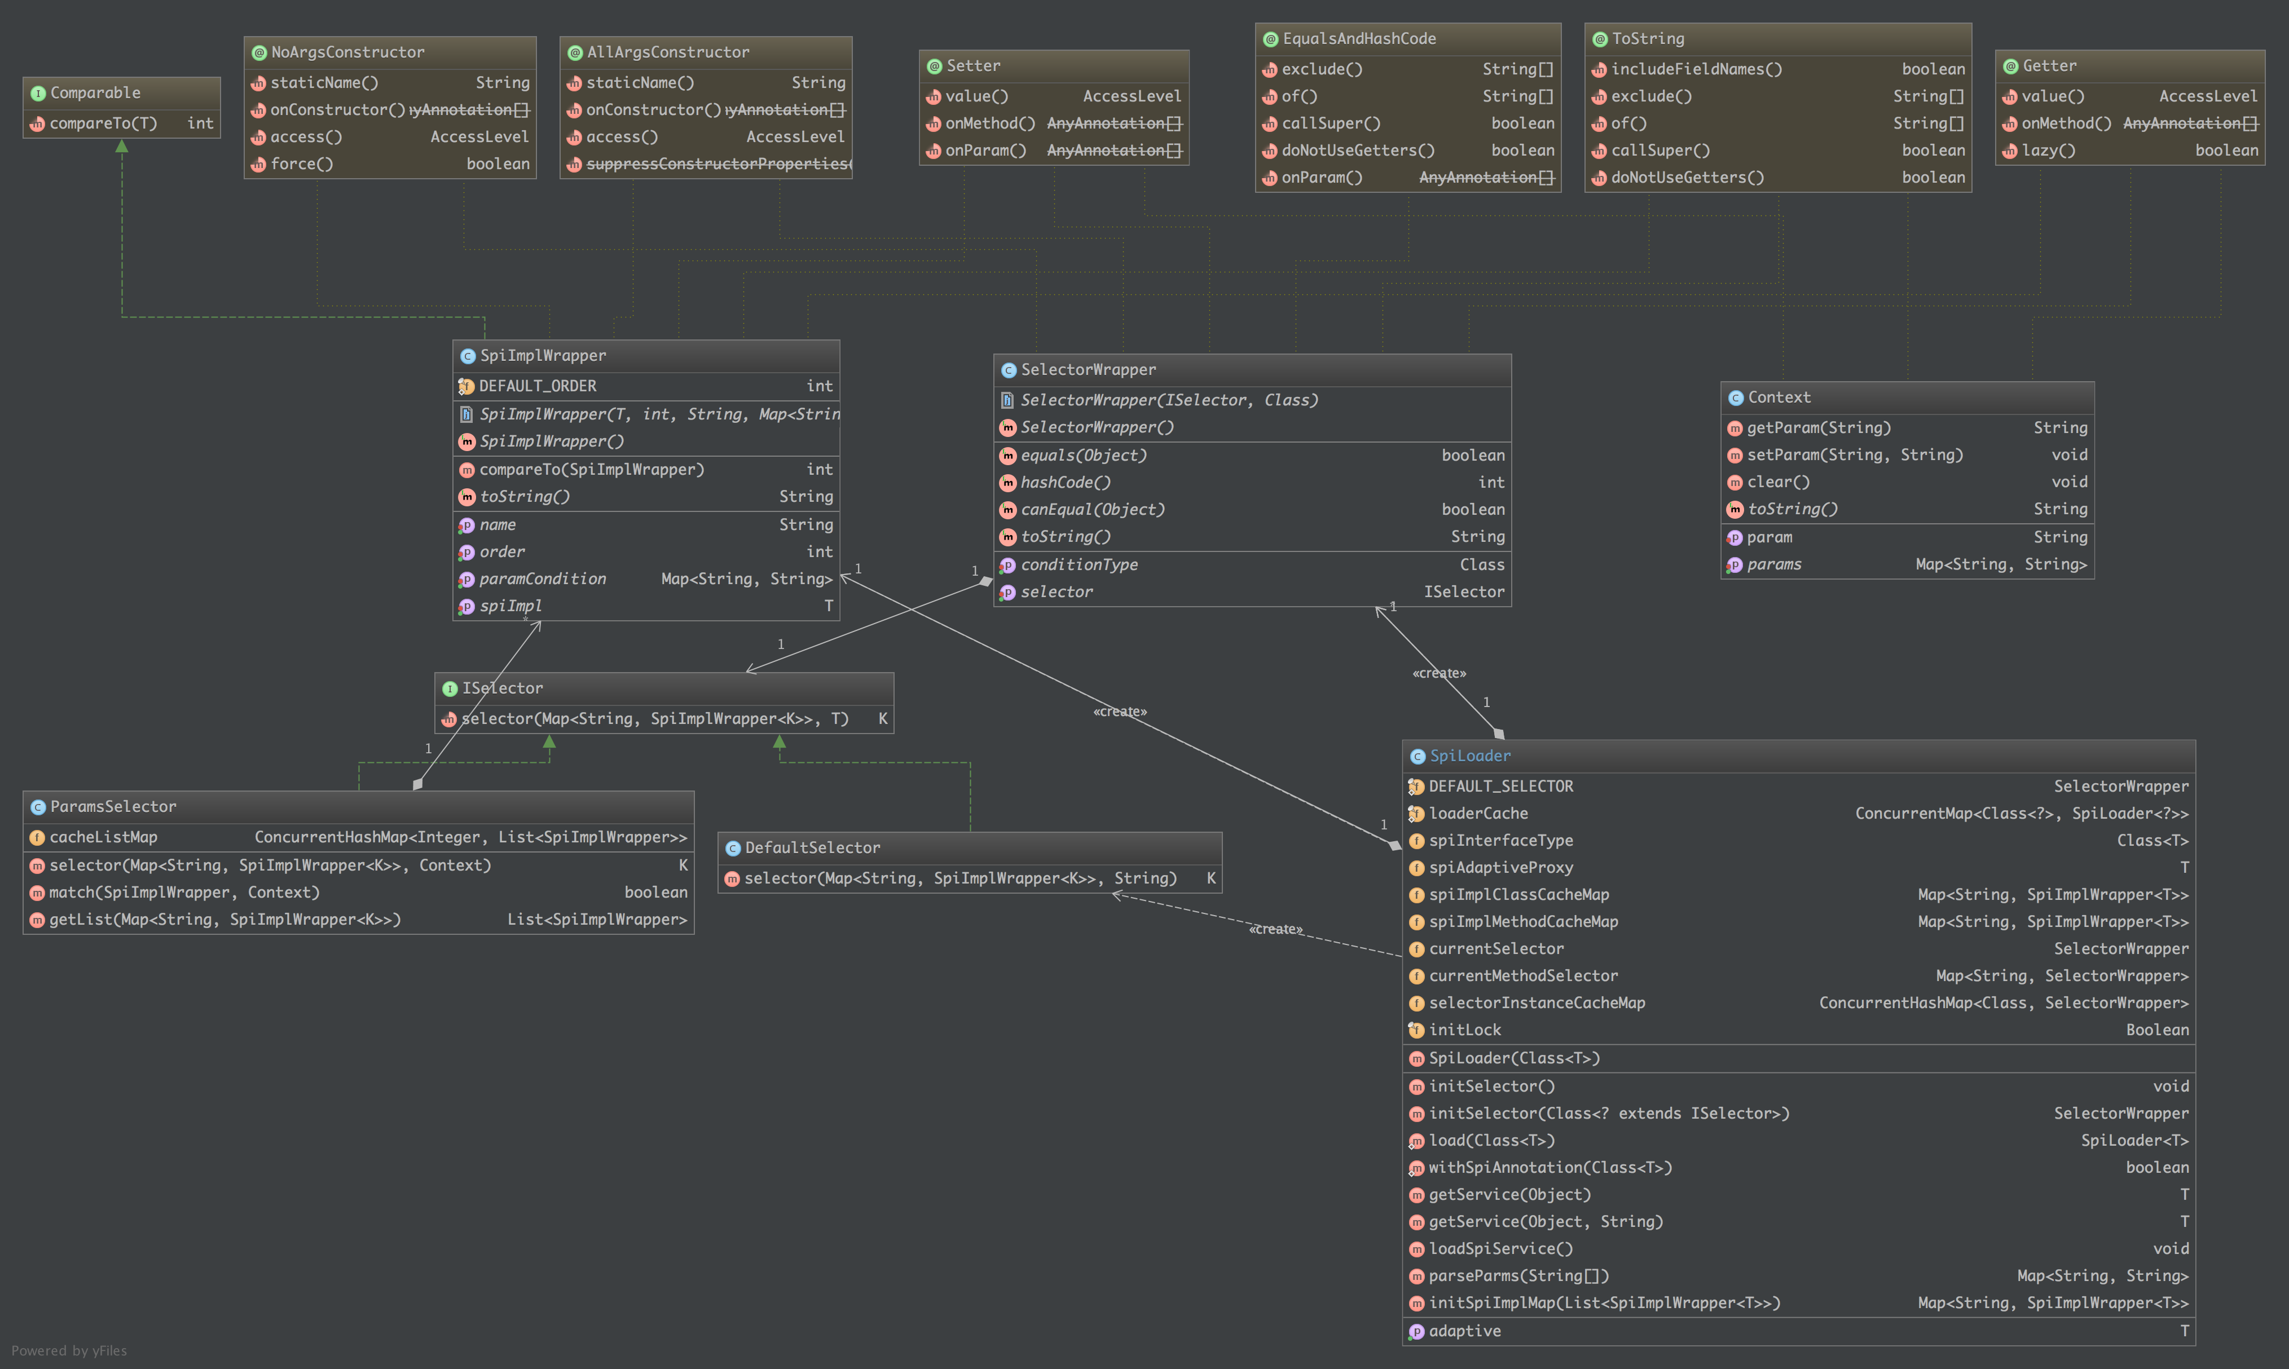Click the Powered by yFiles text
Screen dimensions: 2289x1369
(69, 1350)
